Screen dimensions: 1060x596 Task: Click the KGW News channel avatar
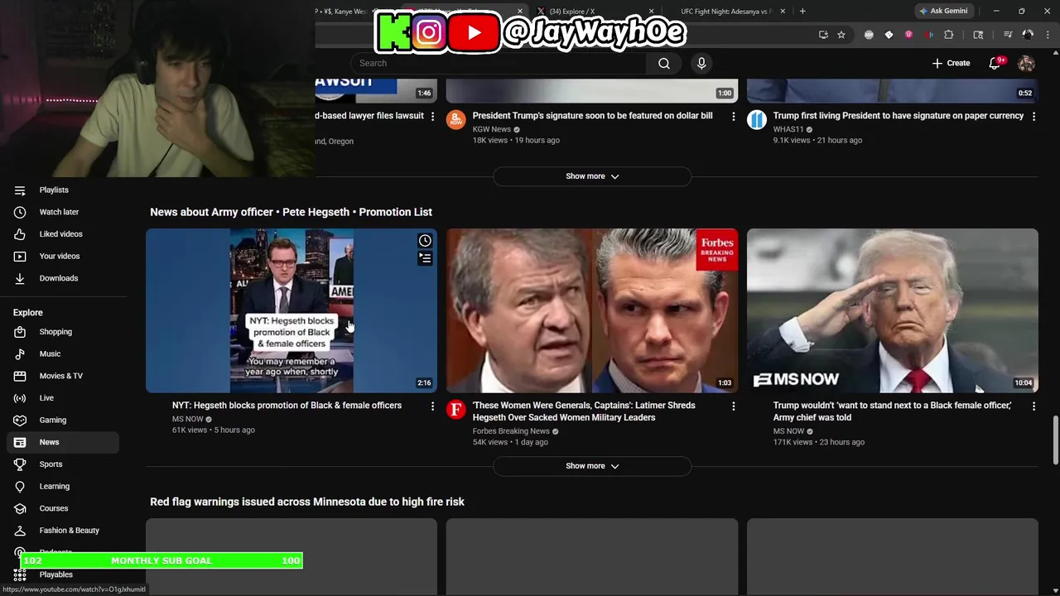(x=455, y=119)
